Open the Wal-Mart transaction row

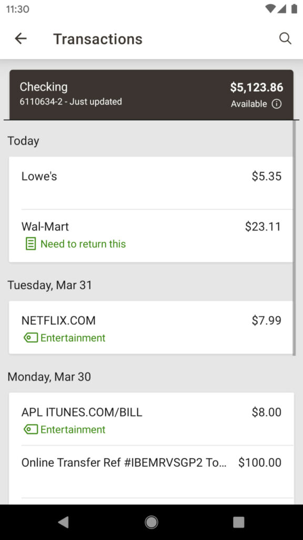tap(151, 236)
